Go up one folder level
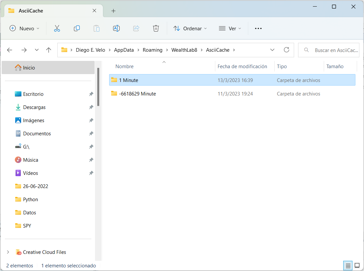 click(x=49, y=50)
